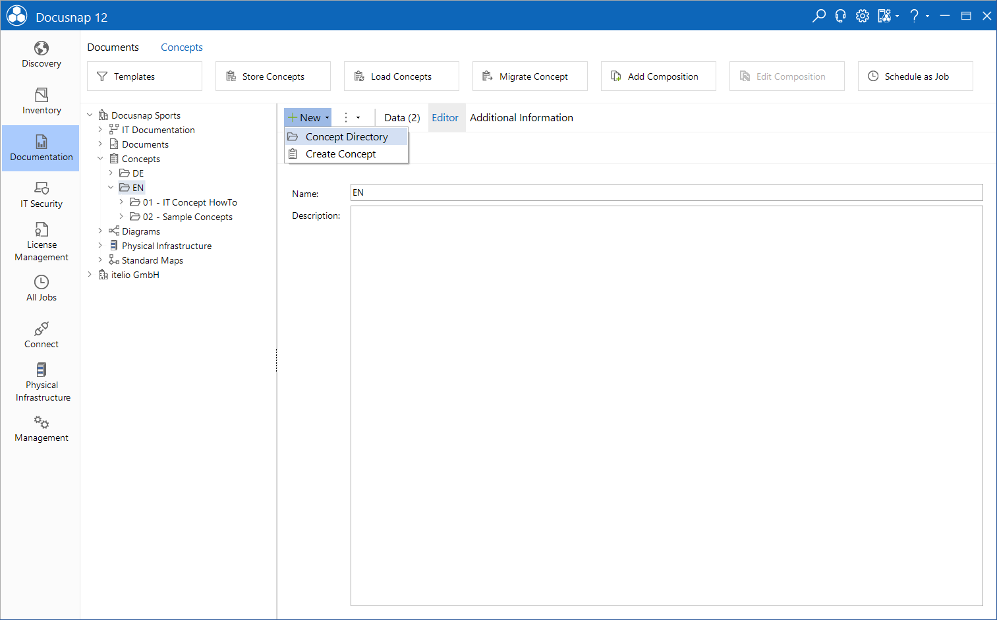Click the Migrate Concept button
This screenshot has height=620, width=997.
click(x=530, y=76)
